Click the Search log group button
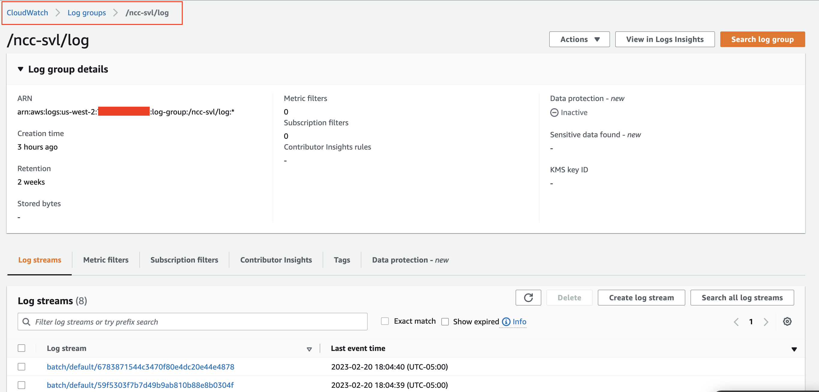This screenshot has width=819, height=392. pos(762,39)
